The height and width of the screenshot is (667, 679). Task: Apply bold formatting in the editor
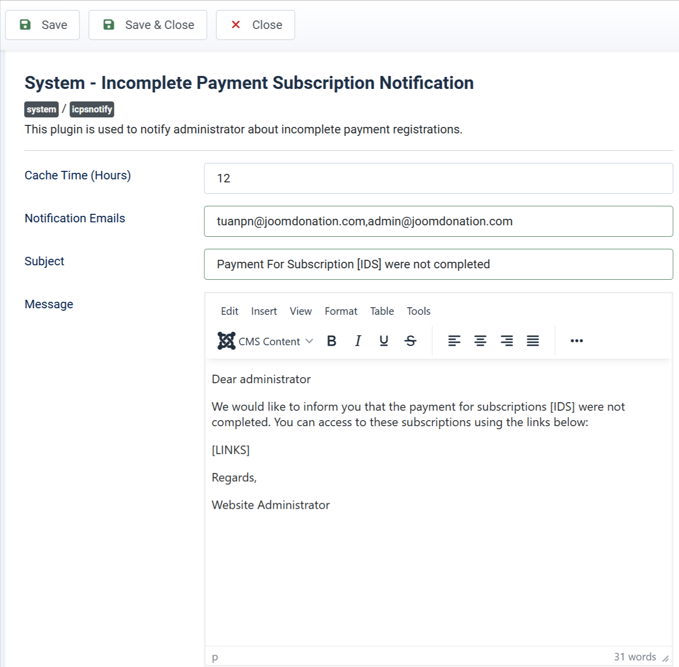[x=331, y=341]
